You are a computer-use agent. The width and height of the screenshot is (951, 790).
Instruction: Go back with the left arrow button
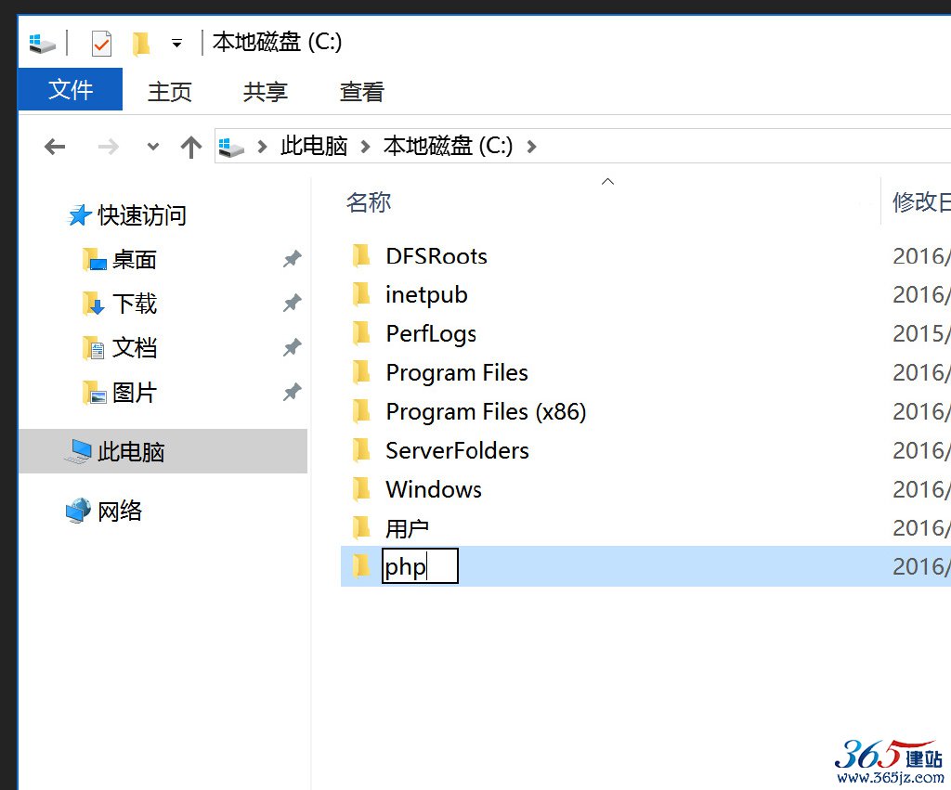55,147
